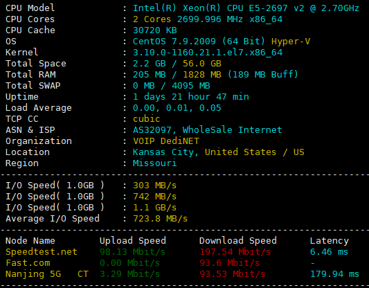
Task: Click the CPU Model value Intel Xeon E5-2697
Action: pyautogui.click(x=246, y=8)
